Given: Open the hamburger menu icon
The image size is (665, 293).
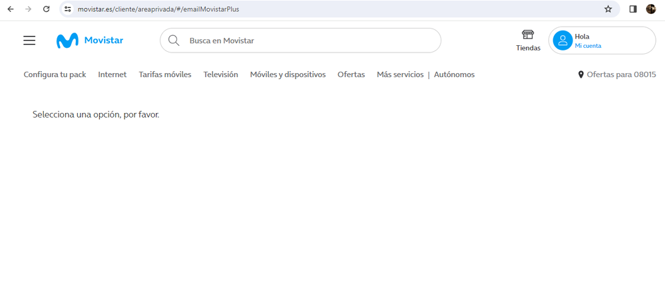Looking at the screenshot, I should coord(29,41).
